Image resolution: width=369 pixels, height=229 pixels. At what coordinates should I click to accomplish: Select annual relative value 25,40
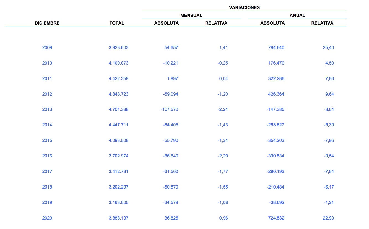(328, 47)
